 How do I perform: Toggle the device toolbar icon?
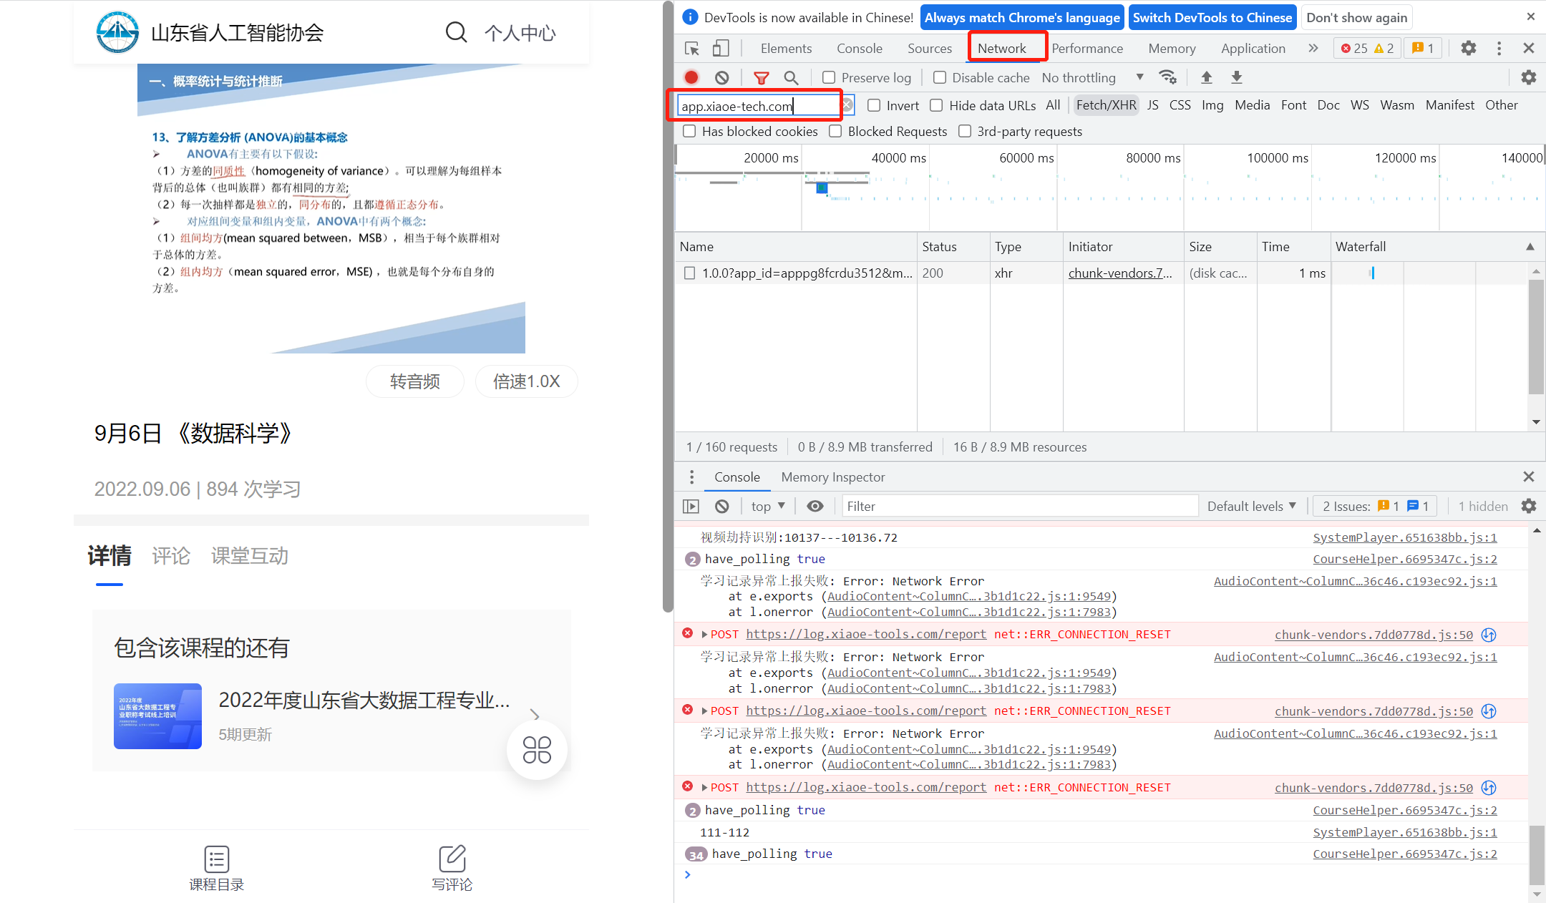721,49
